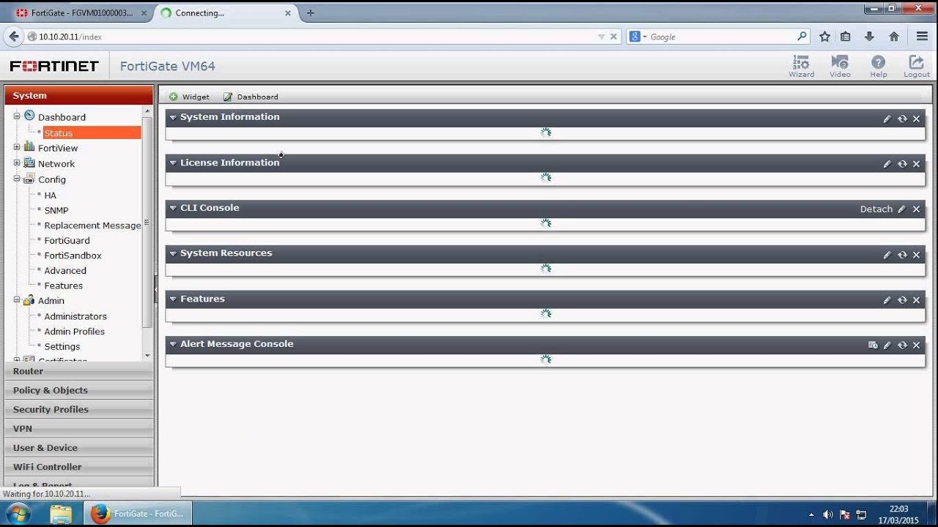Open Settings under Admin

62,346
